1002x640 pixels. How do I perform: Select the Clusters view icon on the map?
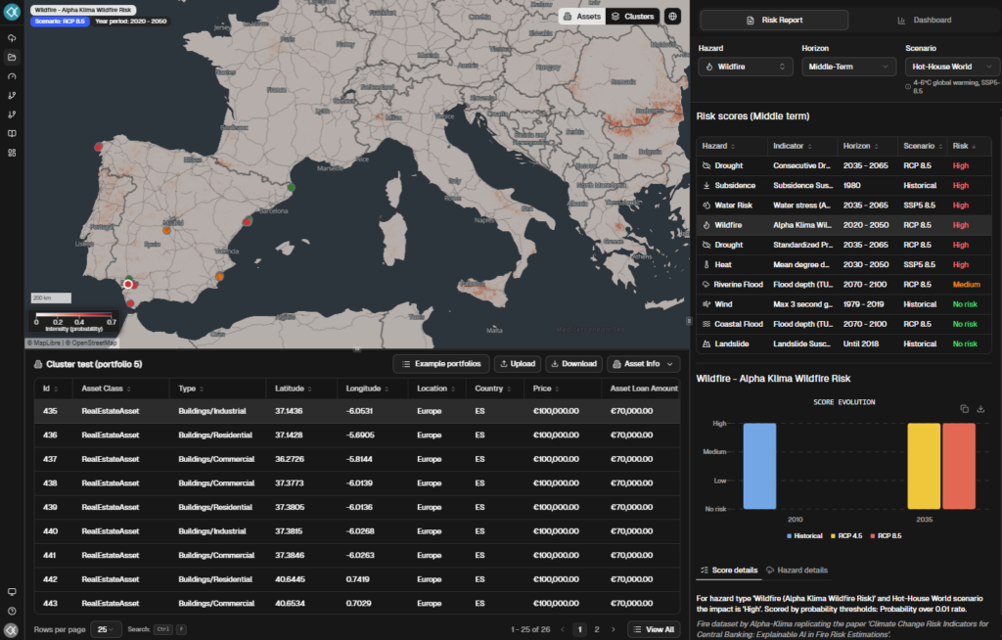615,17
